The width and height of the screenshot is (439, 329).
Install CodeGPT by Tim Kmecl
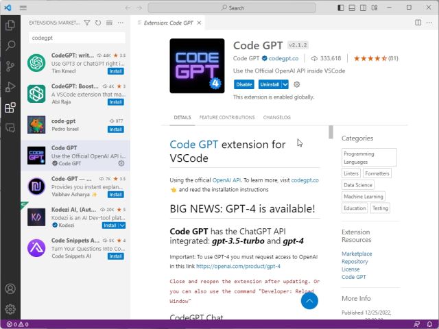click(x=116, y=71)
